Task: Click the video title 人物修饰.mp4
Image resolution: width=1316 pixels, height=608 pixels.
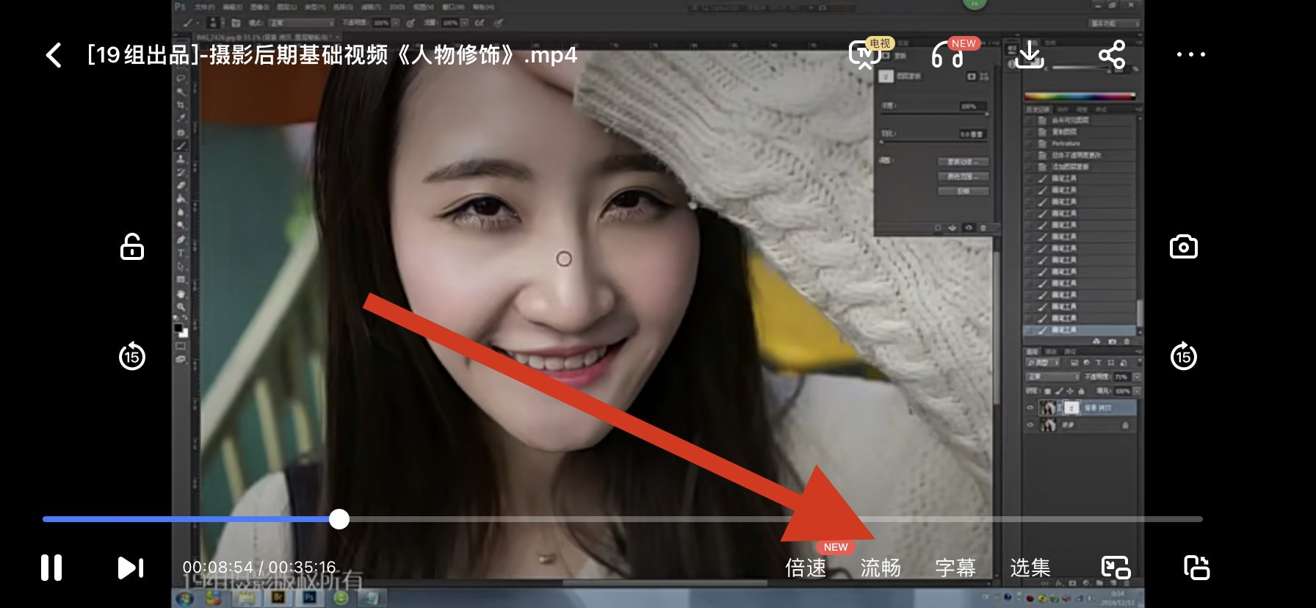Action: pyautogui.click(x=333, y=55)
